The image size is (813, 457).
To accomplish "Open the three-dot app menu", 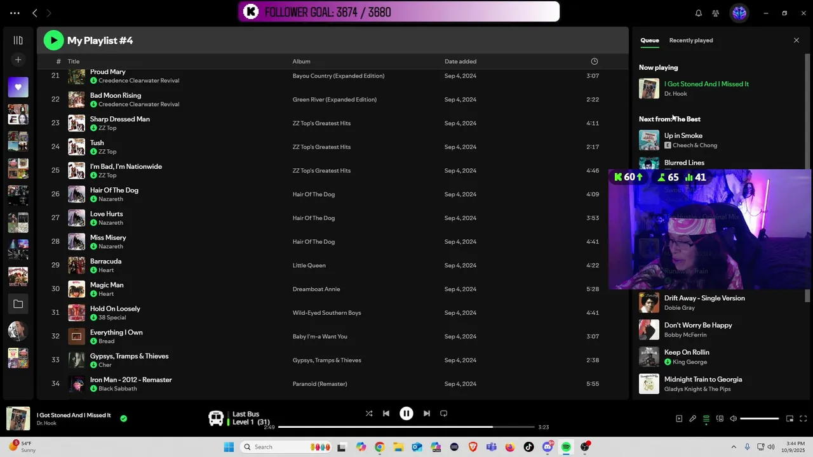I will tap(15, 13).
